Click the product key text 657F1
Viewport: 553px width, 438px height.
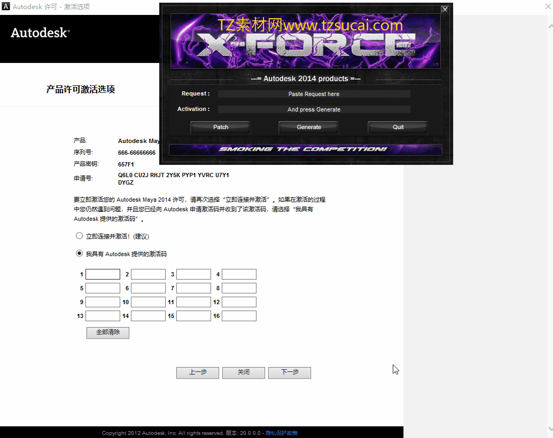click(126, 164)
